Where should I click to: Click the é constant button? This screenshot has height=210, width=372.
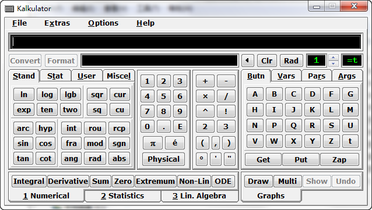[175, 143]
